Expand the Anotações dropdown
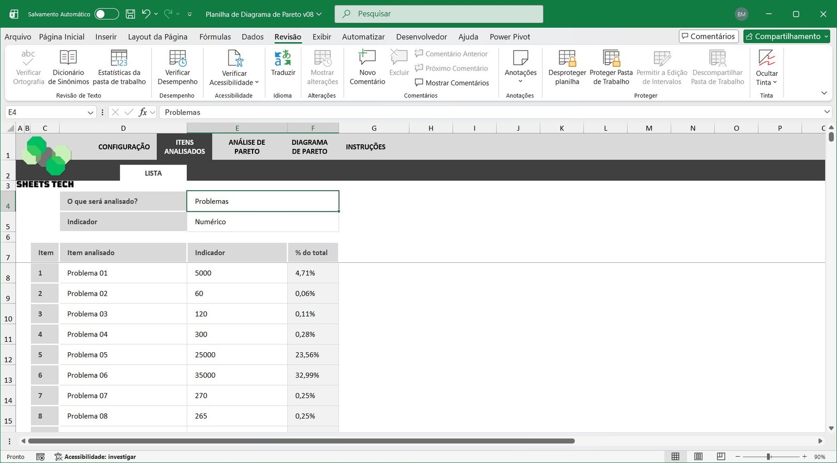 point(521,82)
